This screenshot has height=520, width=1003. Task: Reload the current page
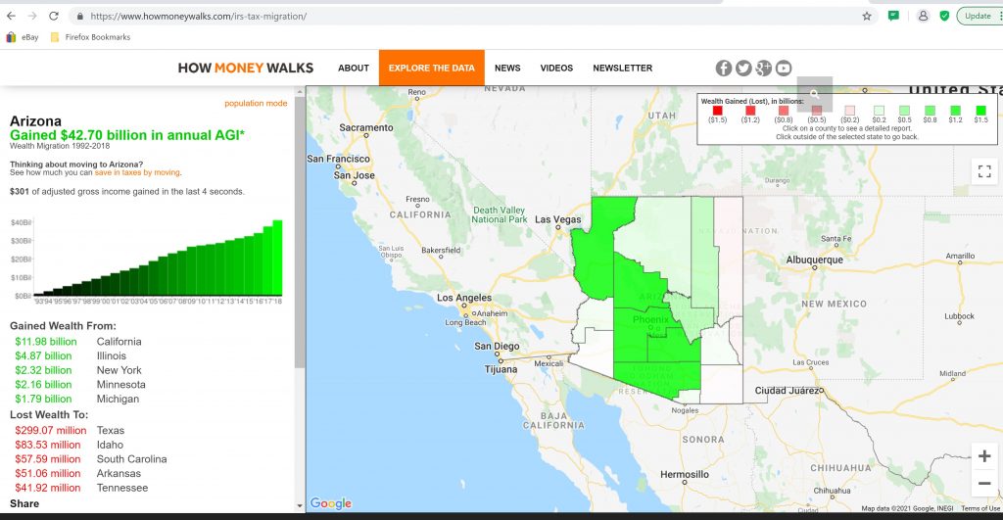(x=54, y=16)
